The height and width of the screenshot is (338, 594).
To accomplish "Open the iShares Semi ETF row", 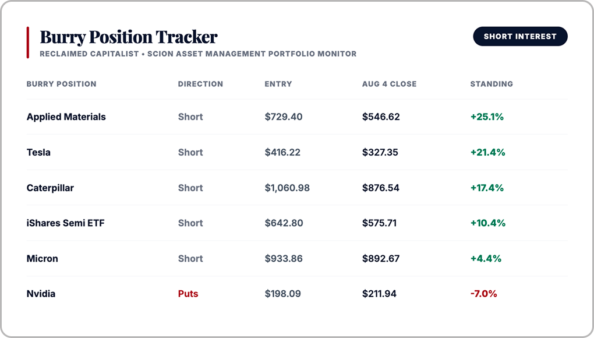I will coord(297,223).
